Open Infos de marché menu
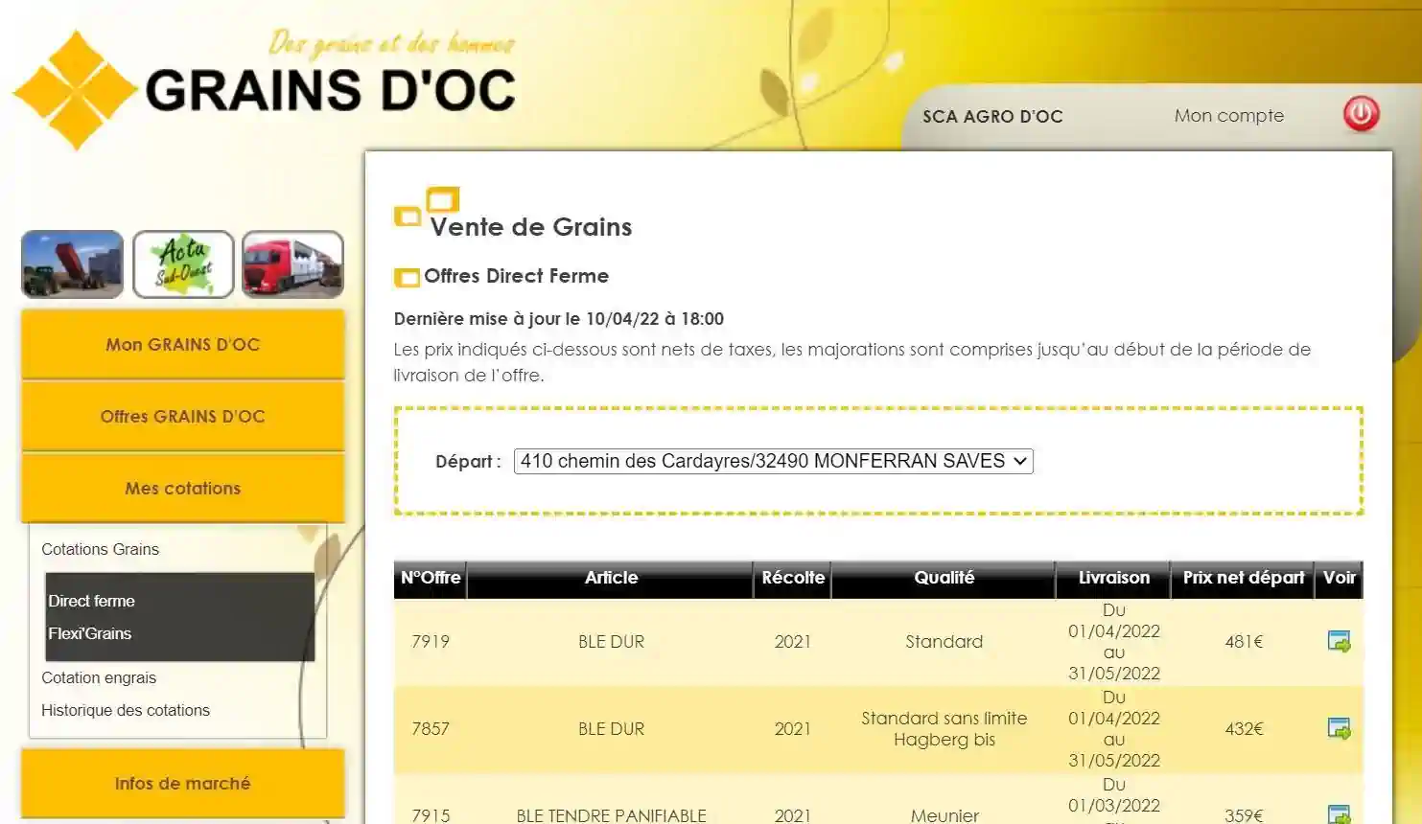1422x824 pixels. 183,783
